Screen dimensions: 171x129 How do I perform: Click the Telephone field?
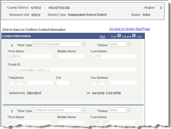pos(31,83)
